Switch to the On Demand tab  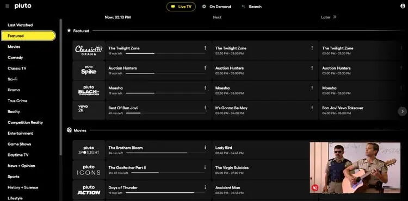pos(217,7)
